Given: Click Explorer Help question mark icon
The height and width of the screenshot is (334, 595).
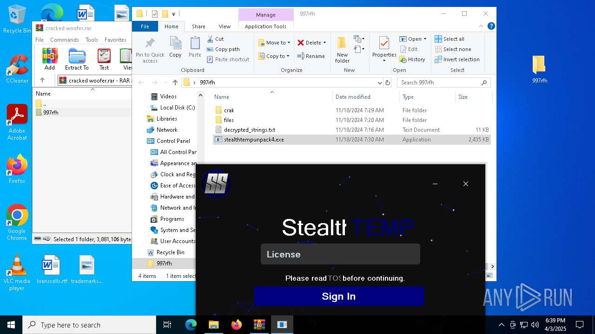Looking at the screenshot, I should coord(491,26).
